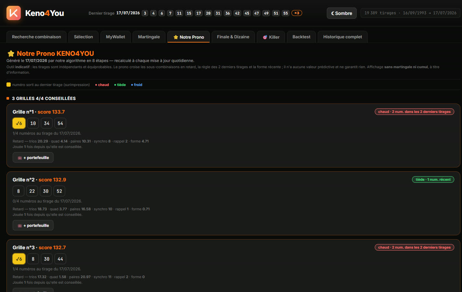
Task: Click the Dernier tirage date 17/07/2026 in header
Action: click(128, 13)
